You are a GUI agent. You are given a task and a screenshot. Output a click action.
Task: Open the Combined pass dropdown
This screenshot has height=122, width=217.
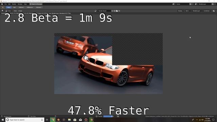tap(207, 11)
